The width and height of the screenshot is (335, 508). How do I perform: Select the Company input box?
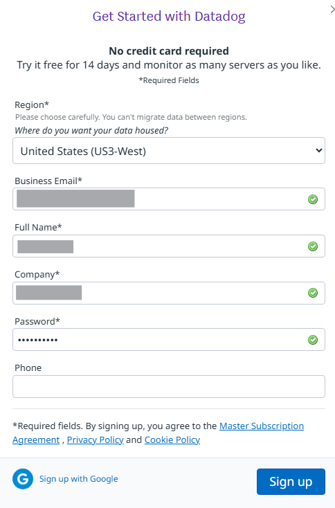click(x=169, y=293)
